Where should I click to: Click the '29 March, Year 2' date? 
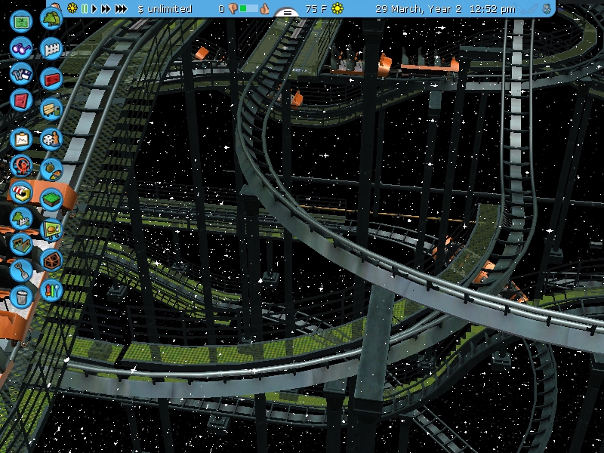pyautogui.click(x=418, y=9)
